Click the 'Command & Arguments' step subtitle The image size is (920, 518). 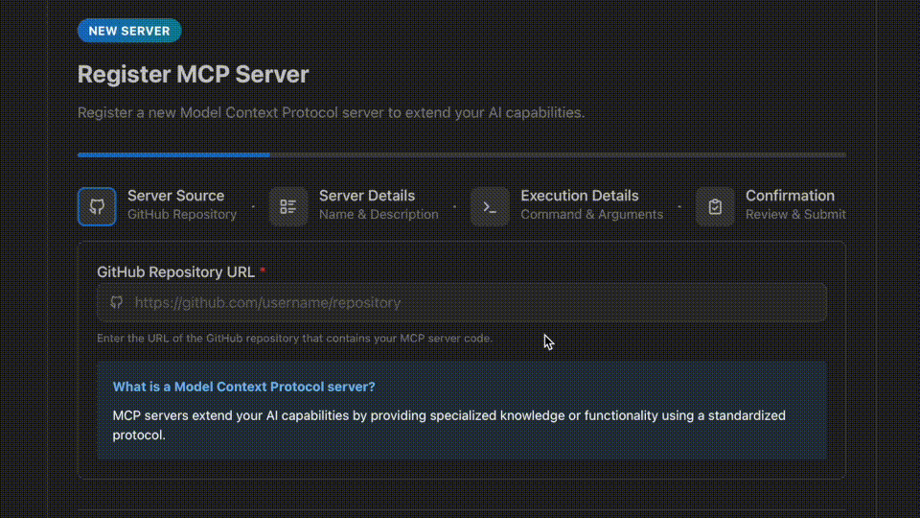(591, 214)
